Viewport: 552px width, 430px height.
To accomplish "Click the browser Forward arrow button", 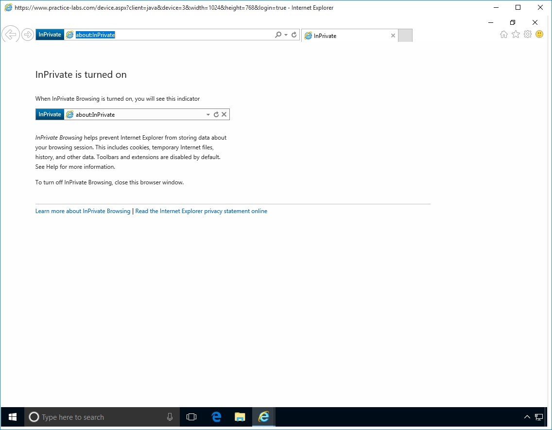I will pyautogui.click(x=28, y=35).
